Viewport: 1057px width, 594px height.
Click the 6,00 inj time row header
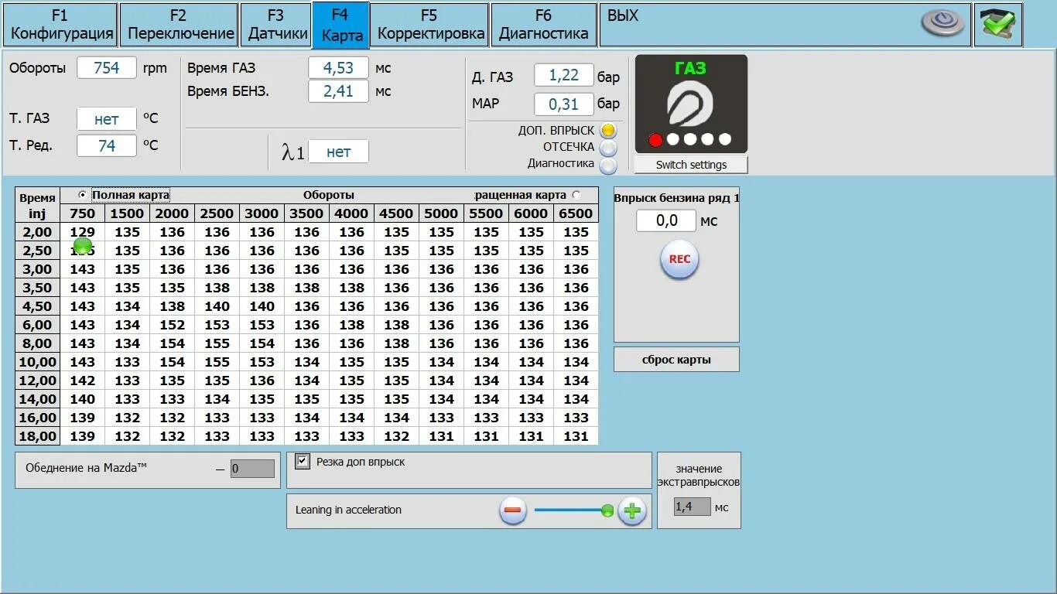(38, 325)
